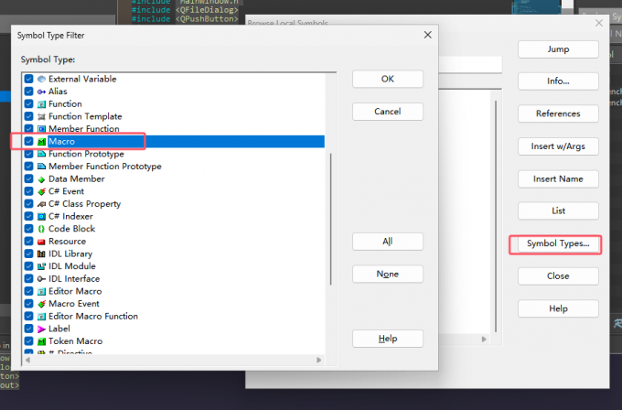Click the None button
622x410 pixels.
coord(388,274)
